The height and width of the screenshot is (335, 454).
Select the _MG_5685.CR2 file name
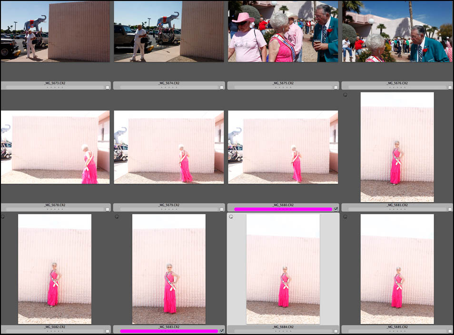(397, 327)
